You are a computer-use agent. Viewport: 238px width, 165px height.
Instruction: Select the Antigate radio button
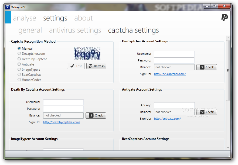point(19,64)
